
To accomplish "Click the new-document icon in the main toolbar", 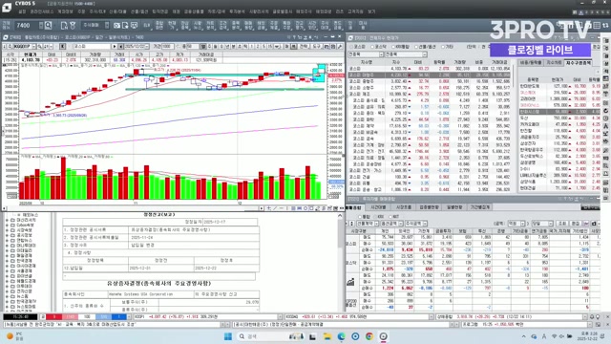I will point(64,26).
